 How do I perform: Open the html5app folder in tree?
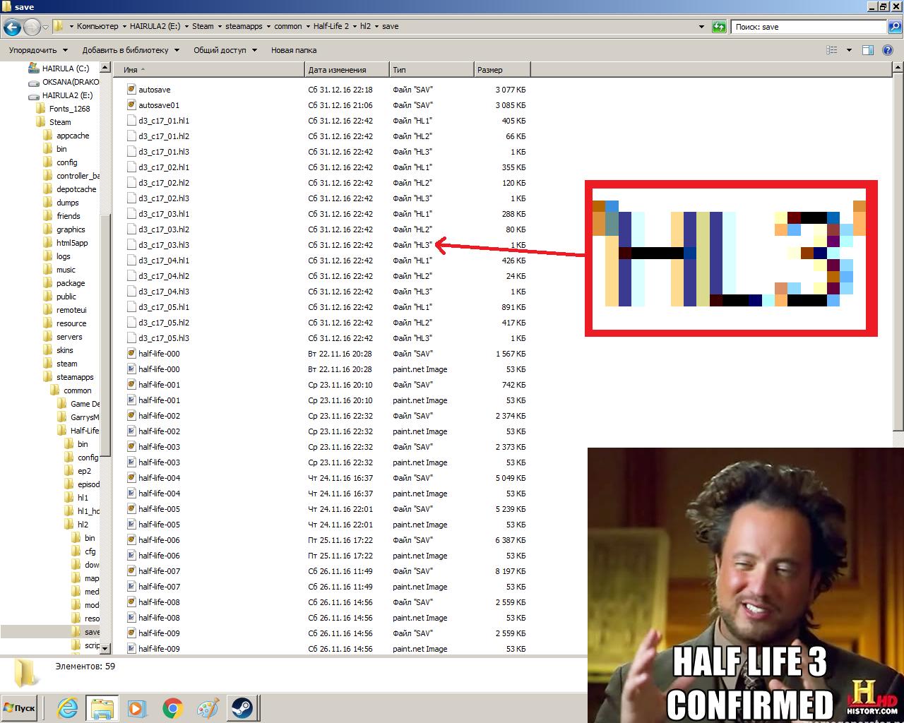point(72,243)
